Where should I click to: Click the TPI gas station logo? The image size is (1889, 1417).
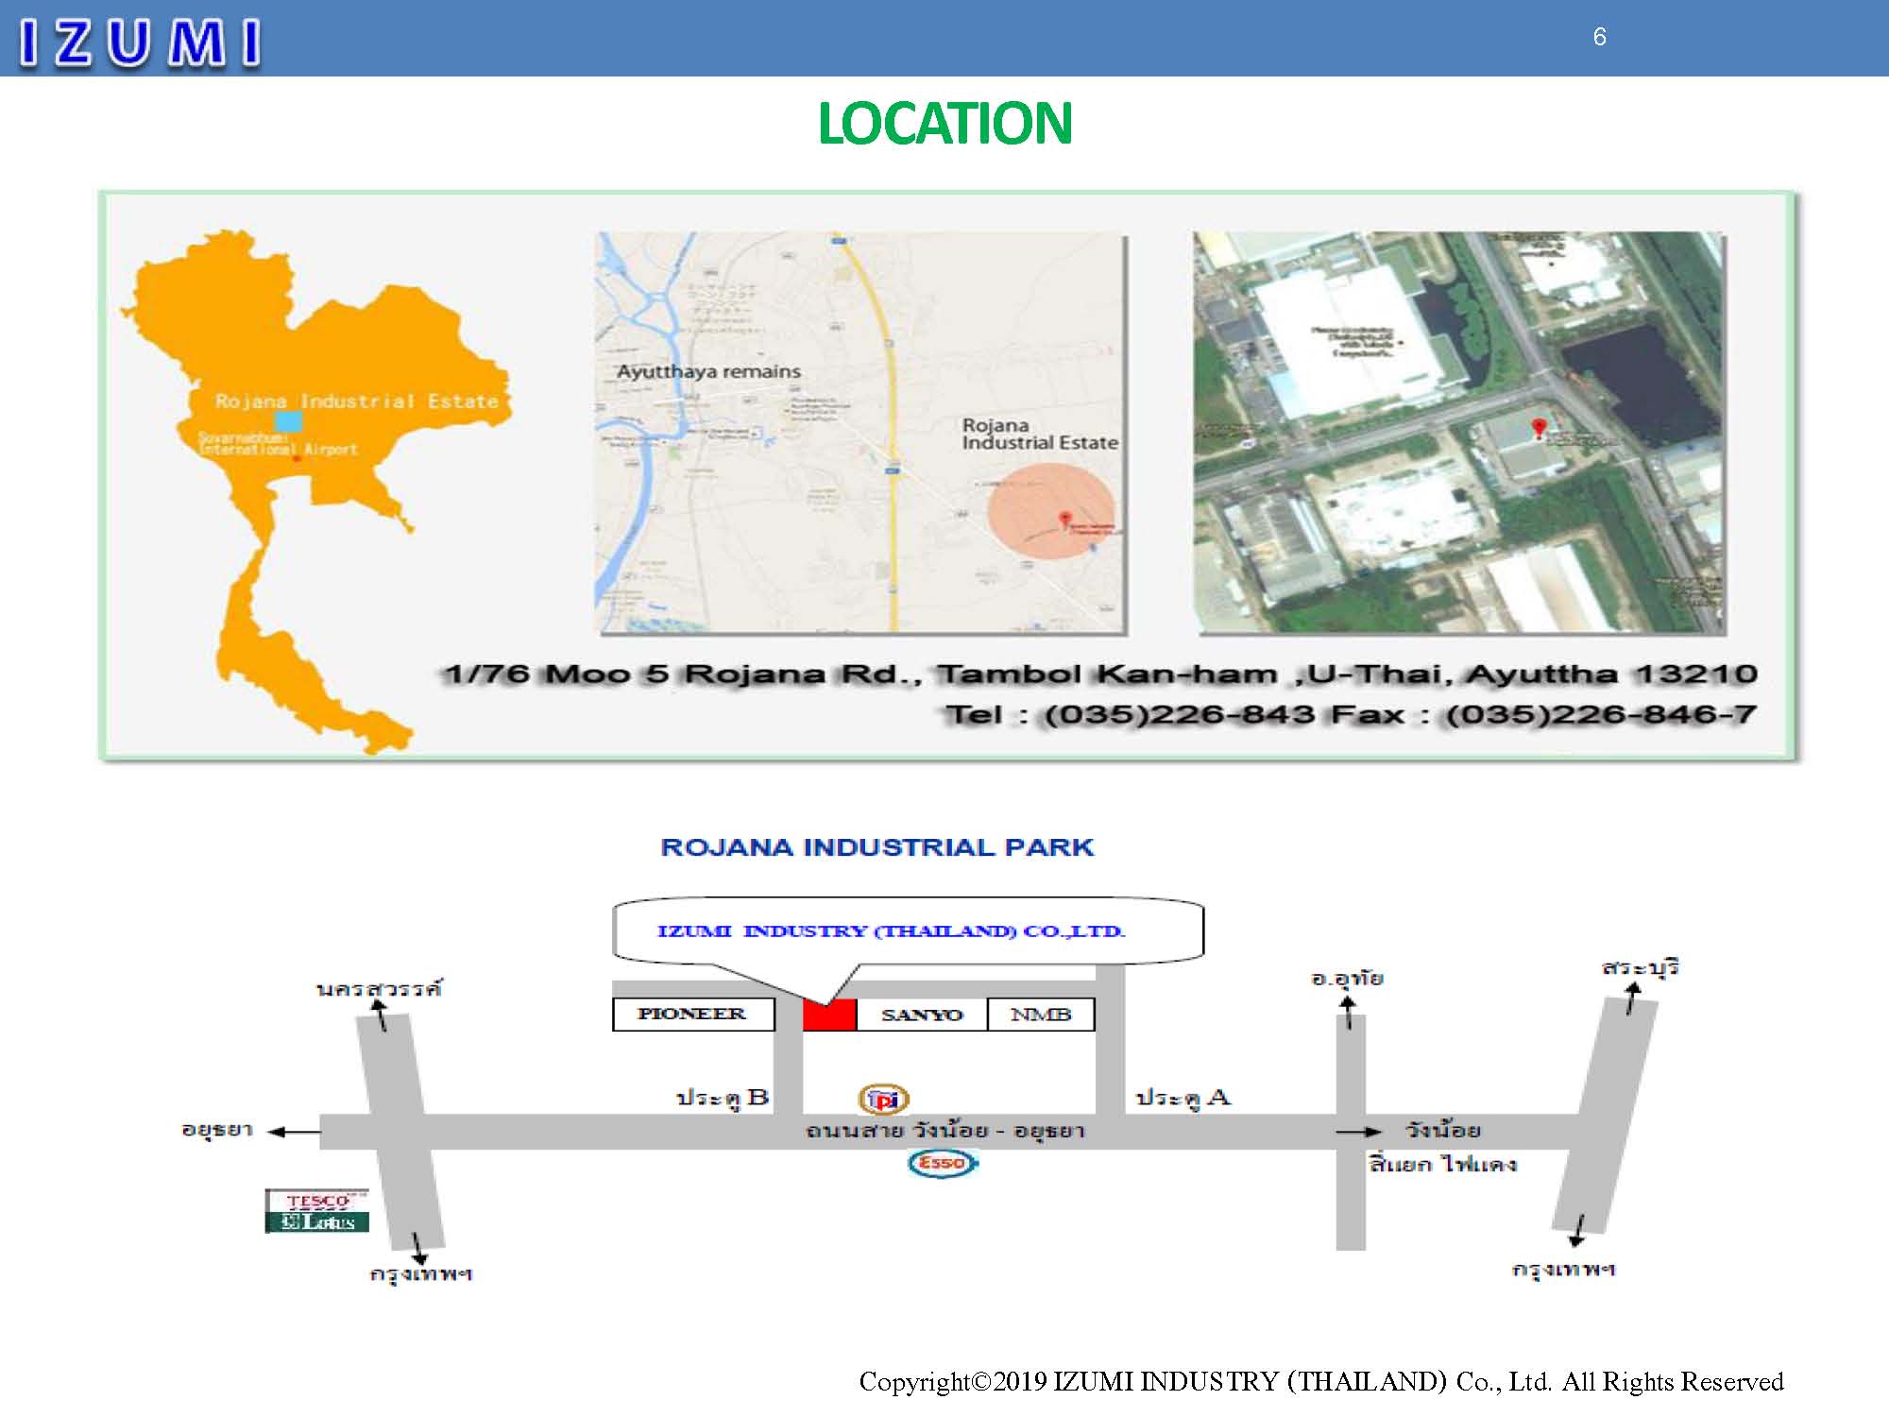[x=883, y=1099]
